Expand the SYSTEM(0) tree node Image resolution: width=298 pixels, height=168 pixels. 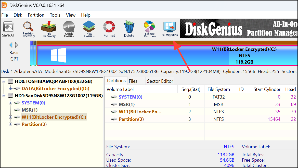(11, 103)
